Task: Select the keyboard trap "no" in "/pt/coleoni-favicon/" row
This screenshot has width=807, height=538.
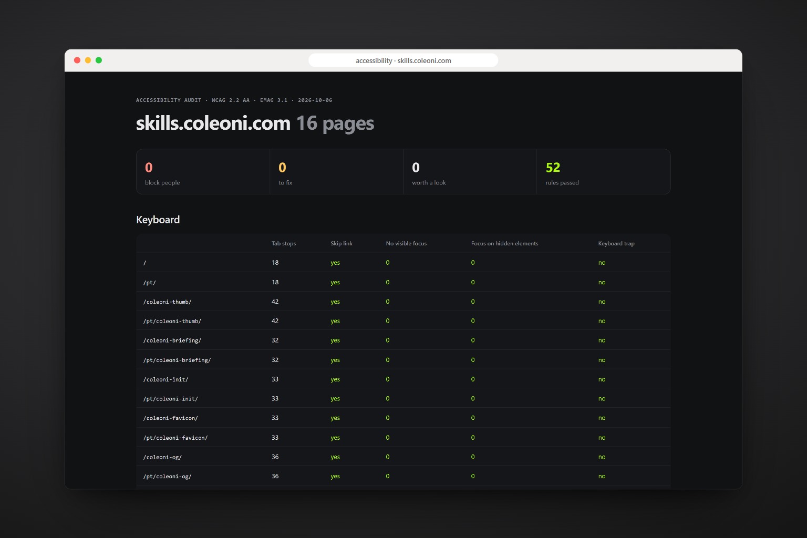Action: coord(602,438)
